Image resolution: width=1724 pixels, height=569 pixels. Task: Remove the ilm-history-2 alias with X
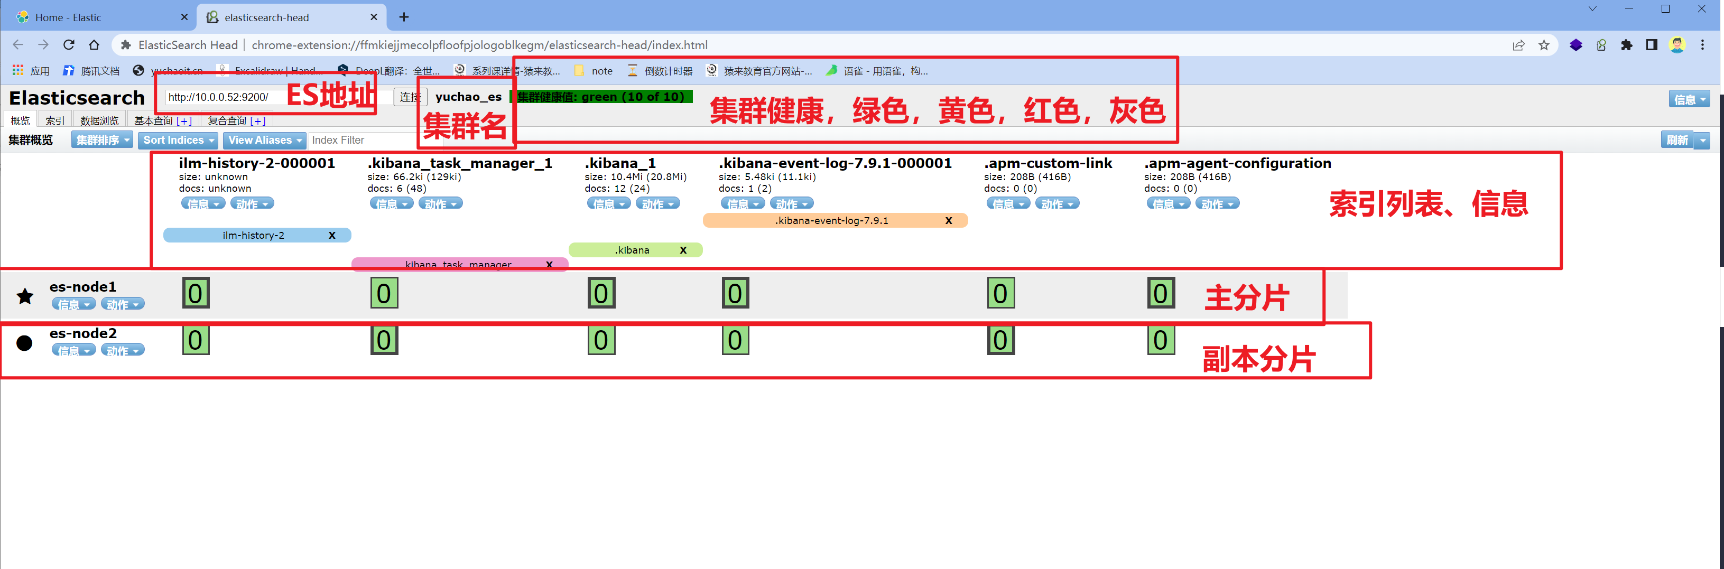click(x=332, y=235)
